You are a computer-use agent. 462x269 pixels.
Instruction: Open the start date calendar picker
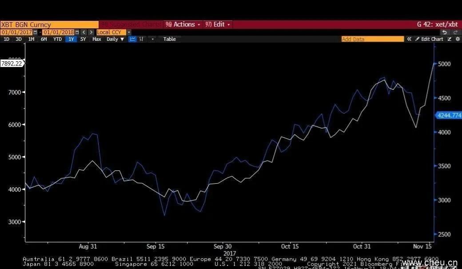(x=35, y=32)
